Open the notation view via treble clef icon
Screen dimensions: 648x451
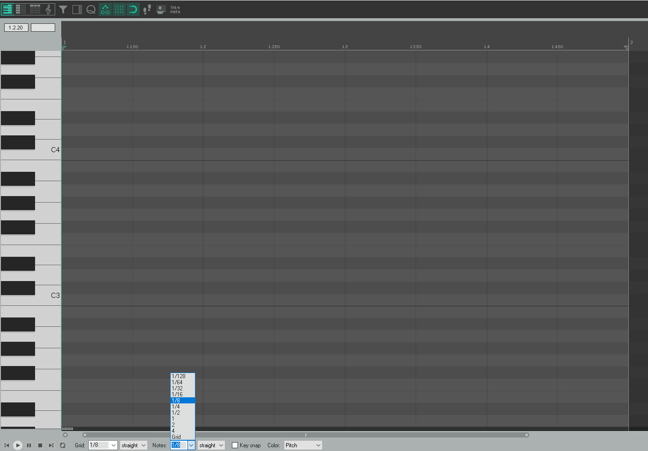(49, 9)
